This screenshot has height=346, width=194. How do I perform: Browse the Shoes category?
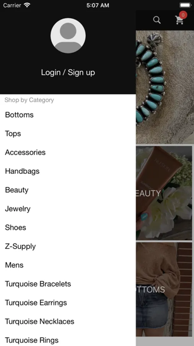(68, 228)
